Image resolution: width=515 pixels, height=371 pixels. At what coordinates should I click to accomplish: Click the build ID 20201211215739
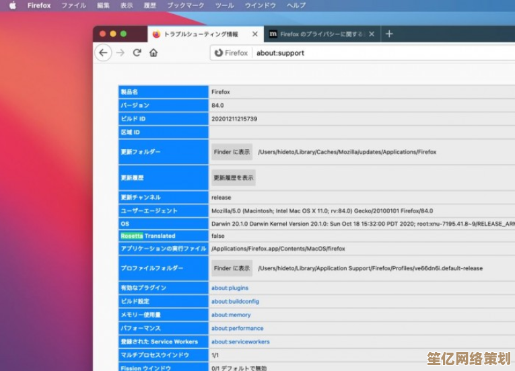point(234,119)
